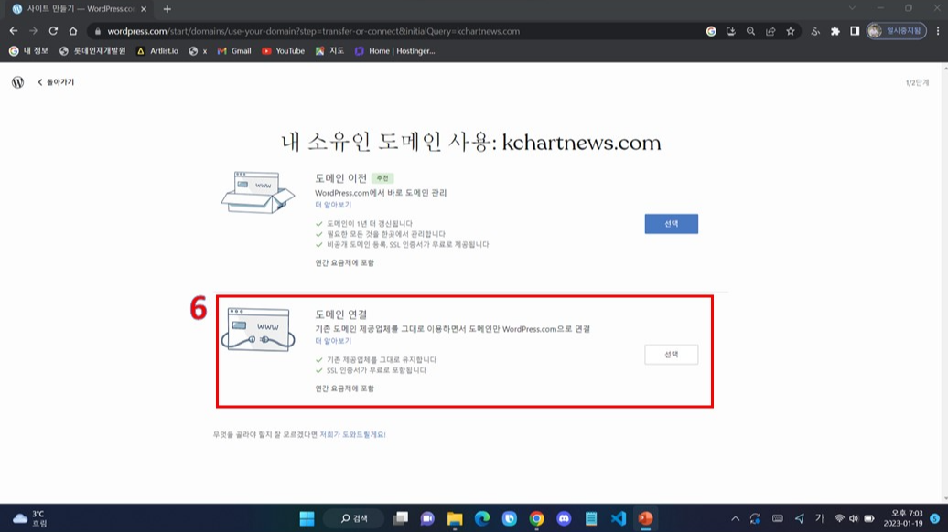This screenshot has width=948, height=532.
Task: Open Task View on the taskbar
Action: click(x=400, y=518)
